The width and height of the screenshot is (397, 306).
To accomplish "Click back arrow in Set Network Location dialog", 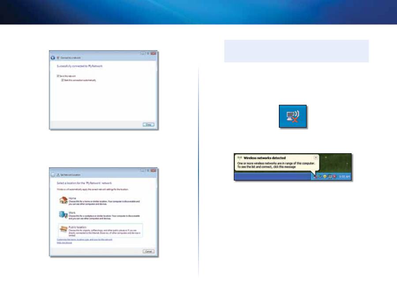I will (x=53, y=175).
